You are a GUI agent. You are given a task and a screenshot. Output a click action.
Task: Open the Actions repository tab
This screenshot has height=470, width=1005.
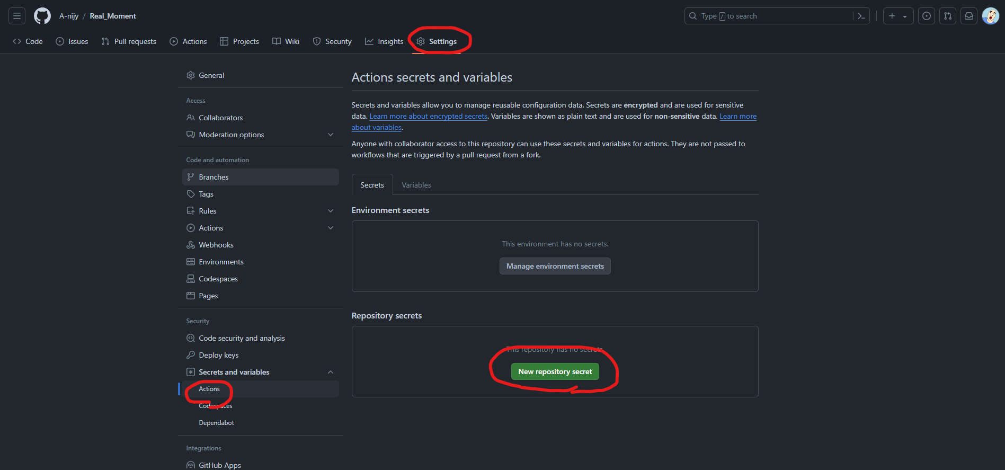(x=189, y=41)
